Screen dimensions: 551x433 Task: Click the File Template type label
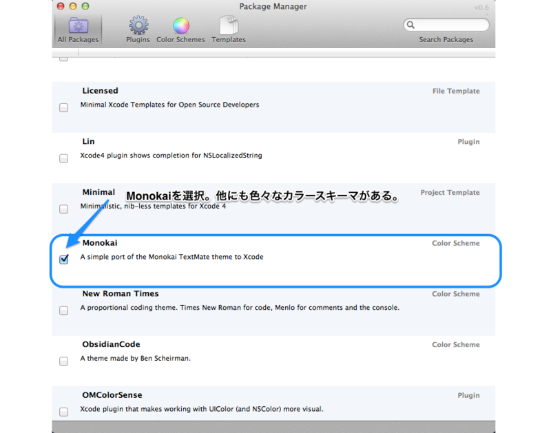click(456, 91)
